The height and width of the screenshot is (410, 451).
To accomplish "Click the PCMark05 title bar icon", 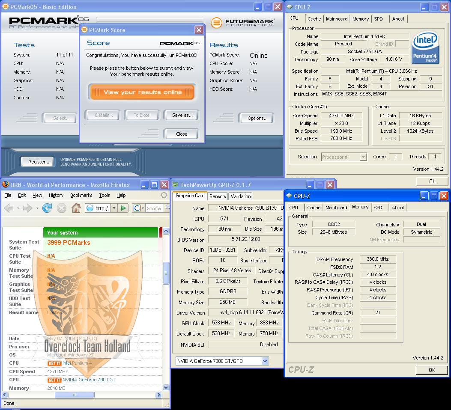I will [5, 6].
